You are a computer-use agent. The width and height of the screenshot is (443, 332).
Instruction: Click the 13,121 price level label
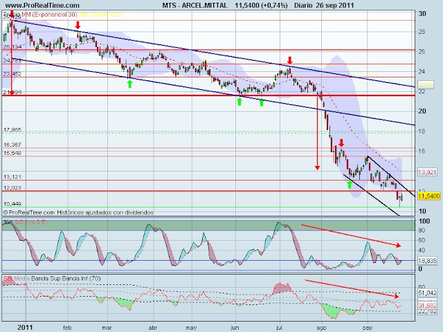(x=12, y=177)
